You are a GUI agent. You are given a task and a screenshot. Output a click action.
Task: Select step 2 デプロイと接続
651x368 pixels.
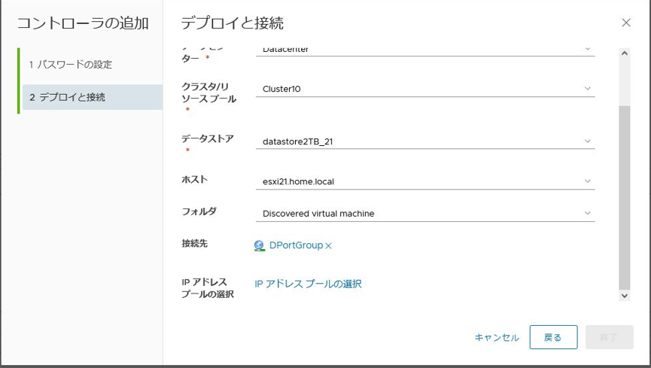coord(92,97)
